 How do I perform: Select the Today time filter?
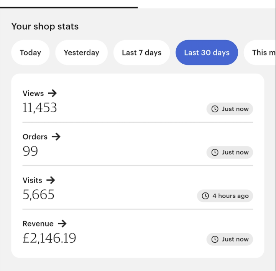[30, 53]
